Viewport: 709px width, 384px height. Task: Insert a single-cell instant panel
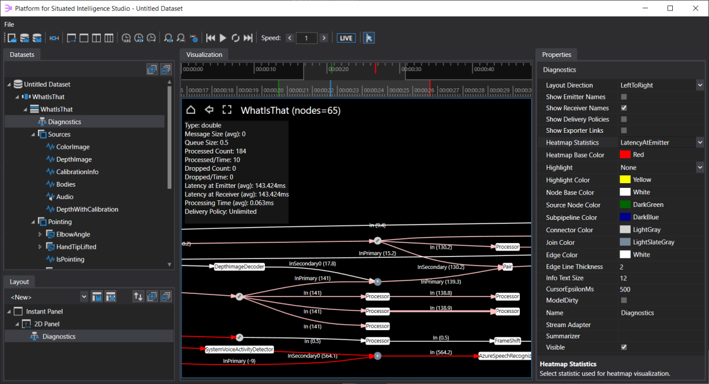(84, 38)
